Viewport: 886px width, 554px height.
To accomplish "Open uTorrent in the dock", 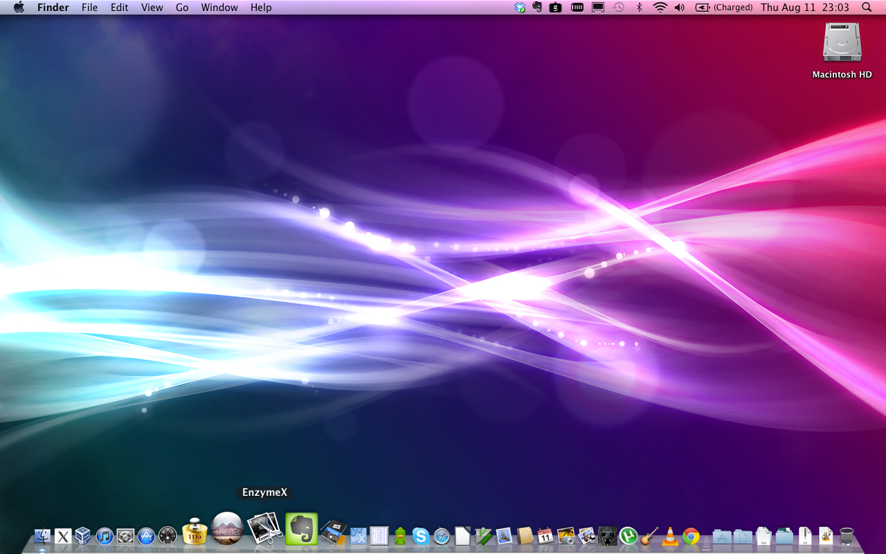I will (628, 536).
